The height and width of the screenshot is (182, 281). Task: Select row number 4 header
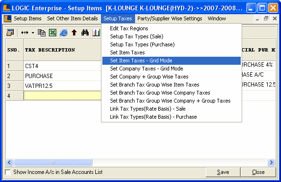tap(15, 95)
